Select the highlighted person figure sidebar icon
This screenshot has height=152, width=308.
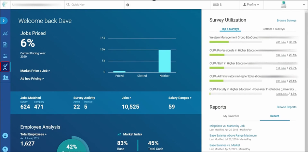[5, 67]
